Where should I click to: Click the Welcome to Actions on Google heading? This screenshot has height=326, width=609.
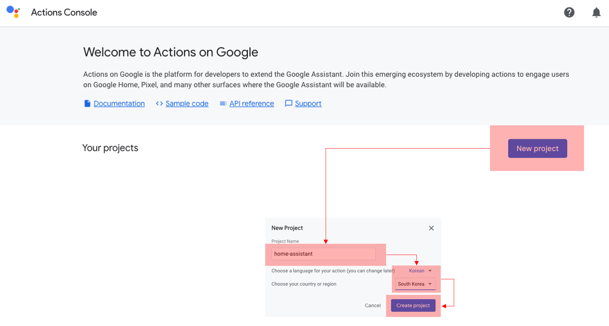[x=171, y=52]
